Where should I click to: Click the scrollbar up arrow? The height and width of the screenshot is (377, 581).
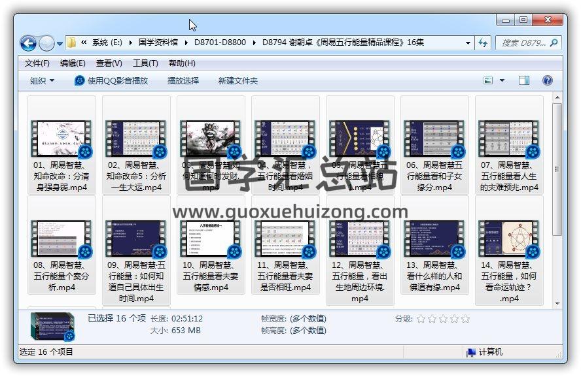557,97
